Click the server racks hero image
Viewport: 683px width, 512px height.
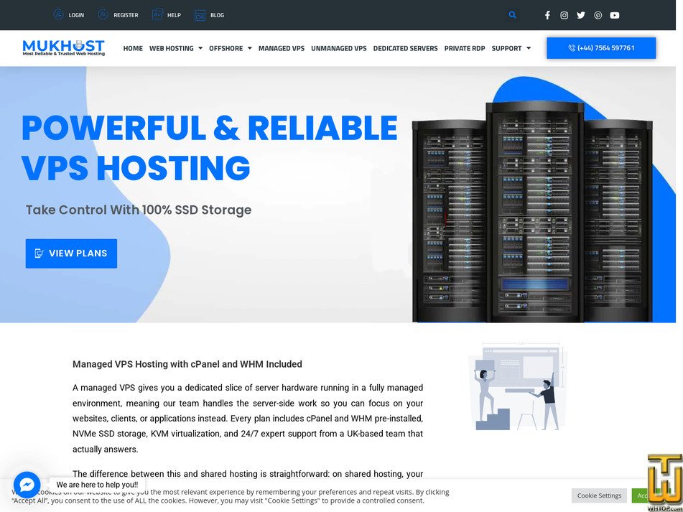[x=532, y=212]
